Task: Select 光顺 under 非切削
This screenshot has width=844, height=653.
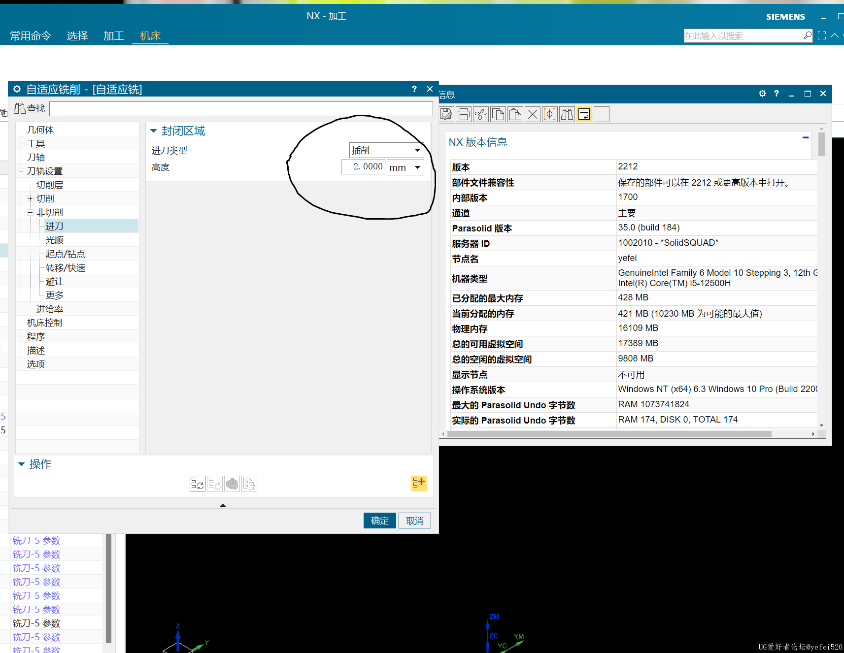Action: pos(55,240)
